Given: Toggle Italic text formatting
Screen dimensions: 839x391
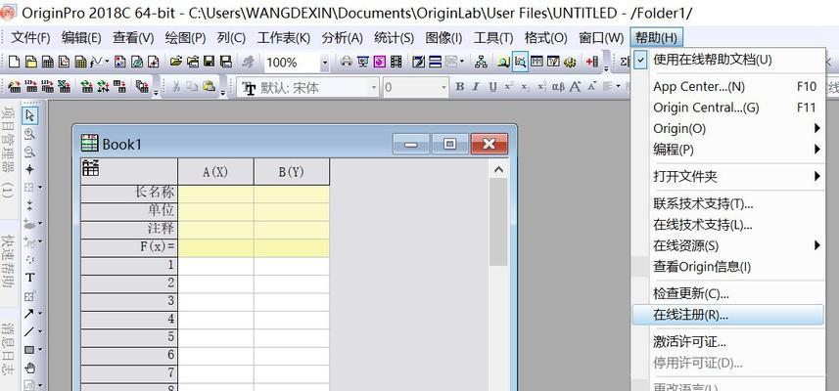Looking at the screenshot, I should (x=476, y=87).
